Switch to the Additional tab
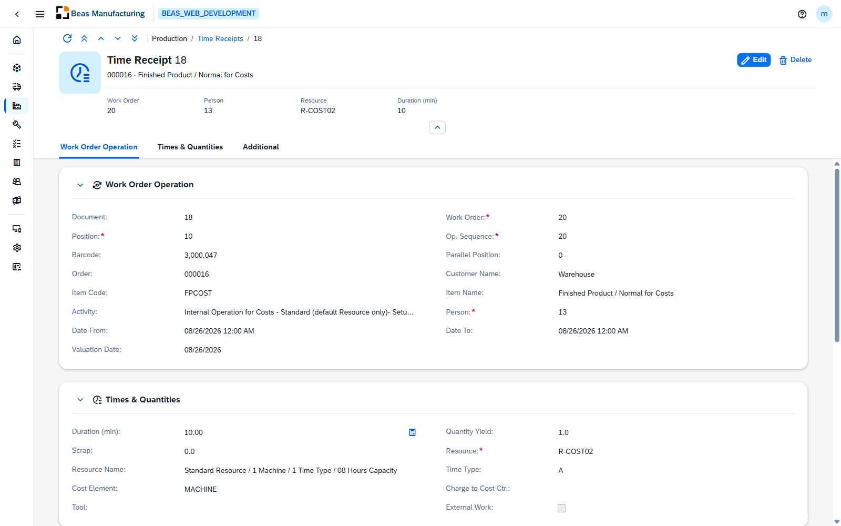841x526 pixels. pyautogui.click(x=261, y=147)
